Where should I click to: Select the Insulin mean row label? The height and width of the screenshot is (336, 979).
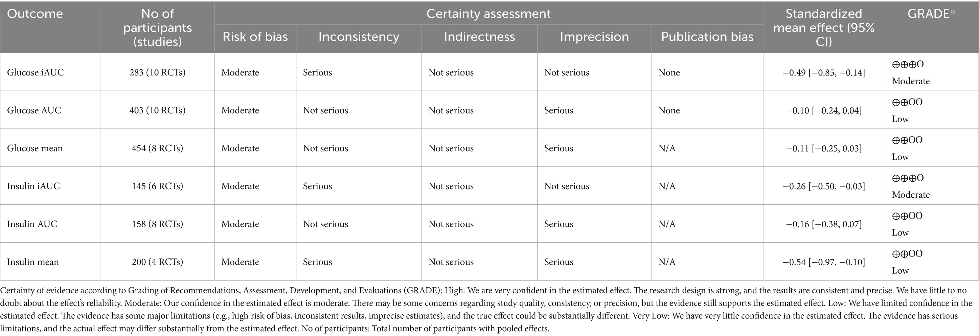[33, 262]
